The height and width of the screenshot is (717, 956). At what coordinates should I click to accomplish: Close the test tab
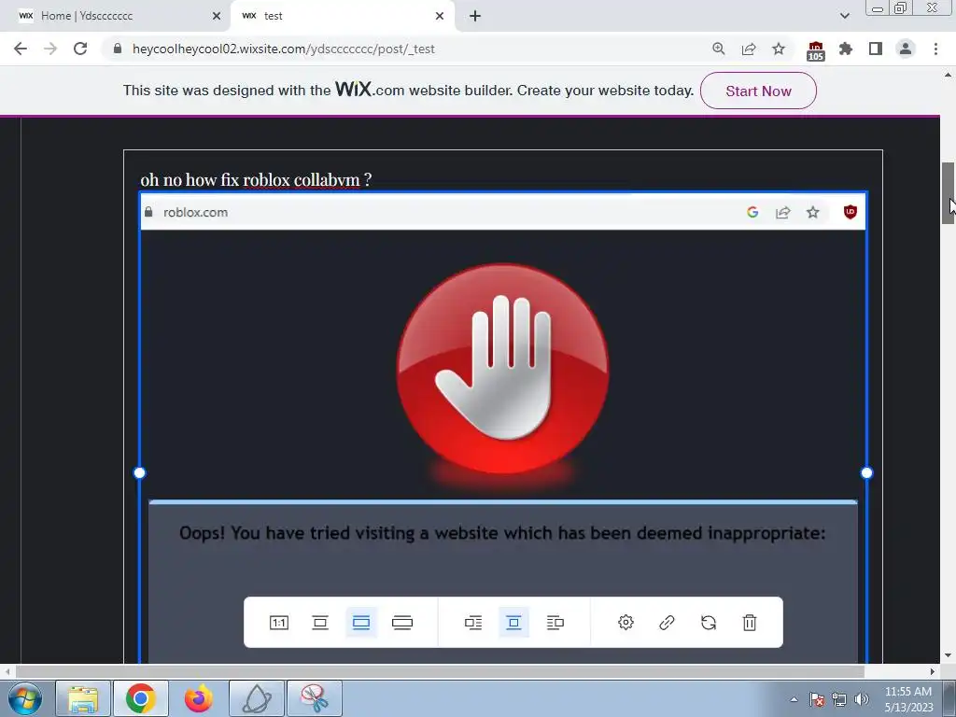coord(440,16)
